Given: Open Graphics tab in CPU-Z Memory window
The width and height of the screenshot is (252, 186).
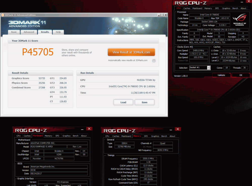Looking at the screenshot, I should point(155,136).
